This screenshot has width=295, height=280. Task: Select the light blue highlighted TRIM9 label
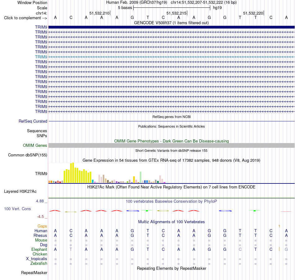(41, 57)
